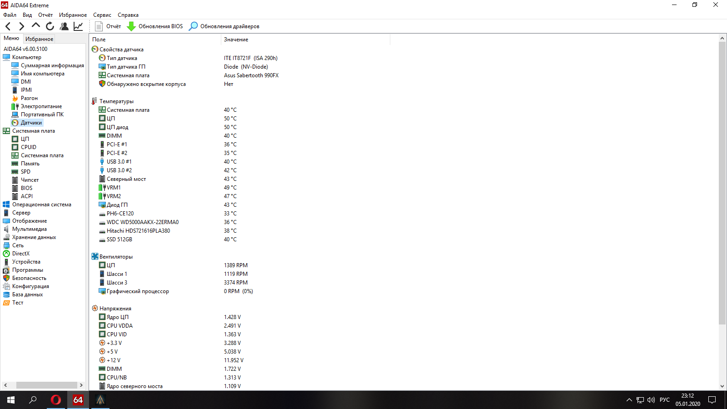727x409 pixels.
Task: Open the IPMI tree item
Action: (x=26, y=90)
